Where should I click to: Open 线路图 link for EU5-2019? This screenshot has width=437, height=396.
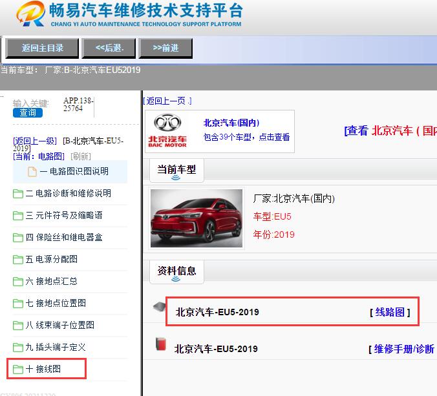pos(390,312)
